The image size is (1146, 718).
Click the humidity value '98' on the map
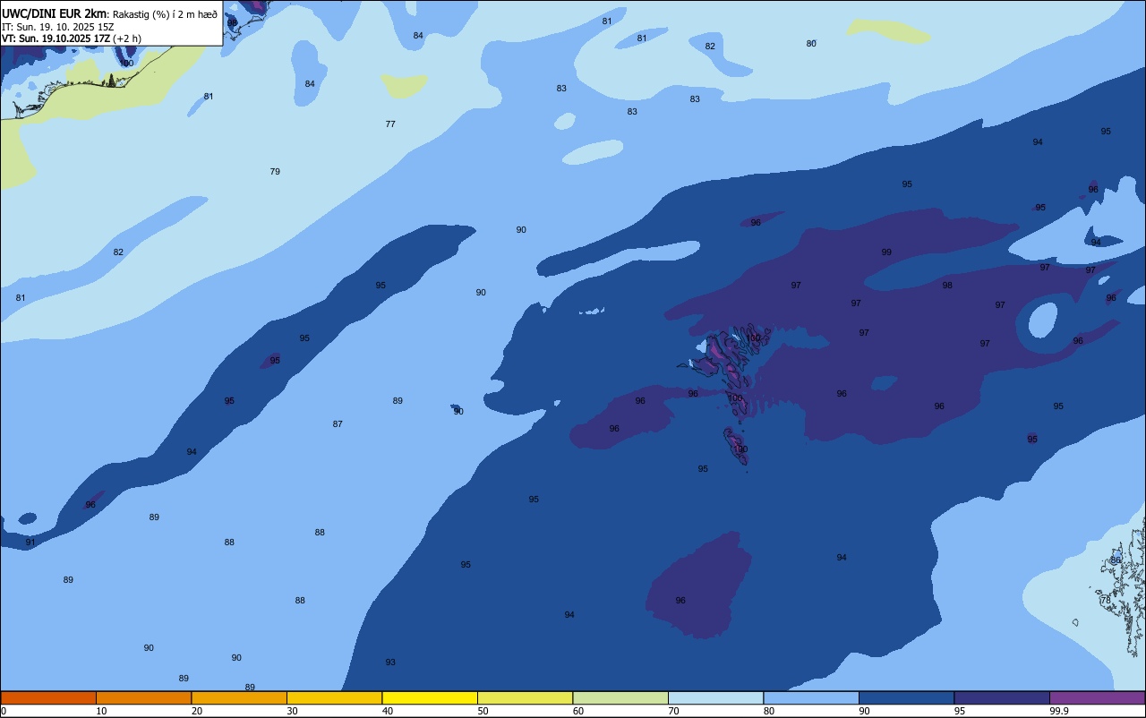[947, 286]
